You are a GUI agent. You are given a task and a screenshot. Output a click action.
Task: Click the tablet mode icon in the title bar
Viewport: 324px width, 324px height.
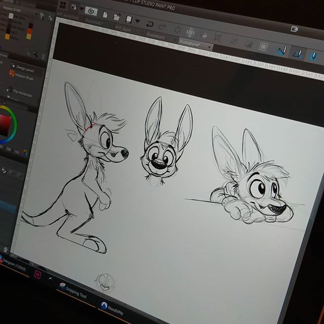(x=294, y=29)
